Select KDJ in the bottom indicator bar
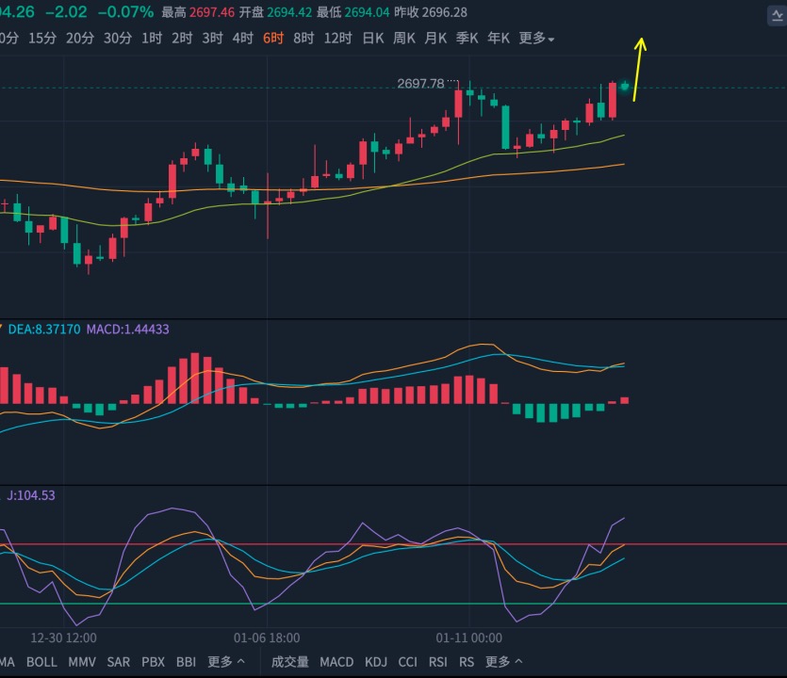 (x=376, y=662)
